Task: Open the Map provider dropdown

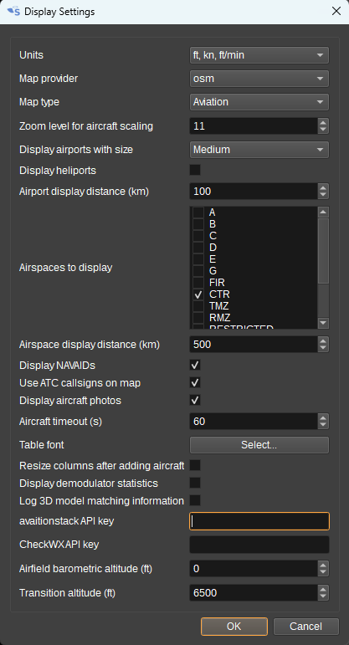Action: point(259,79)
